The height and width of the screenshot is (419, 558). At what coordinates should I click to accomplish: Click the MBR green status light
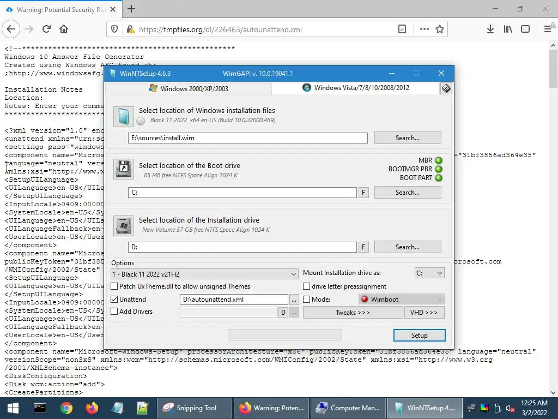pyautogui.click(x=439, y=160)
